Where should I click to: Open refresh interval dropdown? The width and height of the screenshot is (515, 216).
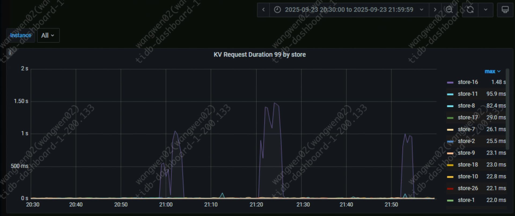tap(485, 10)
